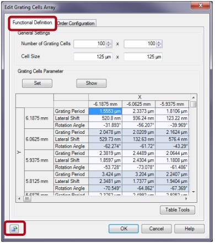
Task: Click the Show button
Action: [92, 83]
